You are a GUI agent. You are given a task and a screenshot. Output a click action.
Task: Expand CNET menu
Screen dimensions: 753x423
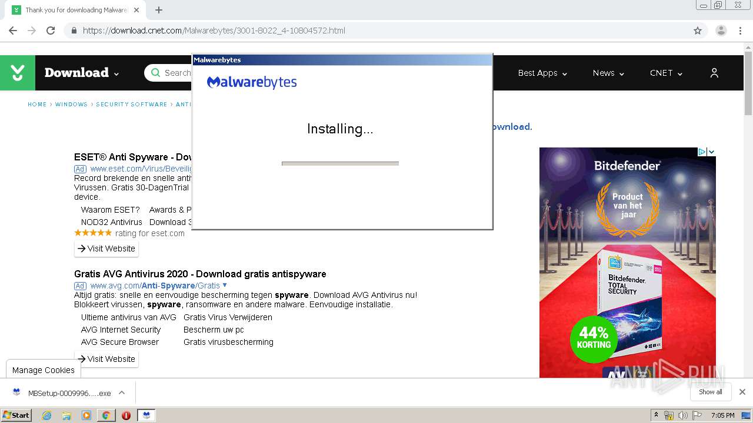pos(666,73)
